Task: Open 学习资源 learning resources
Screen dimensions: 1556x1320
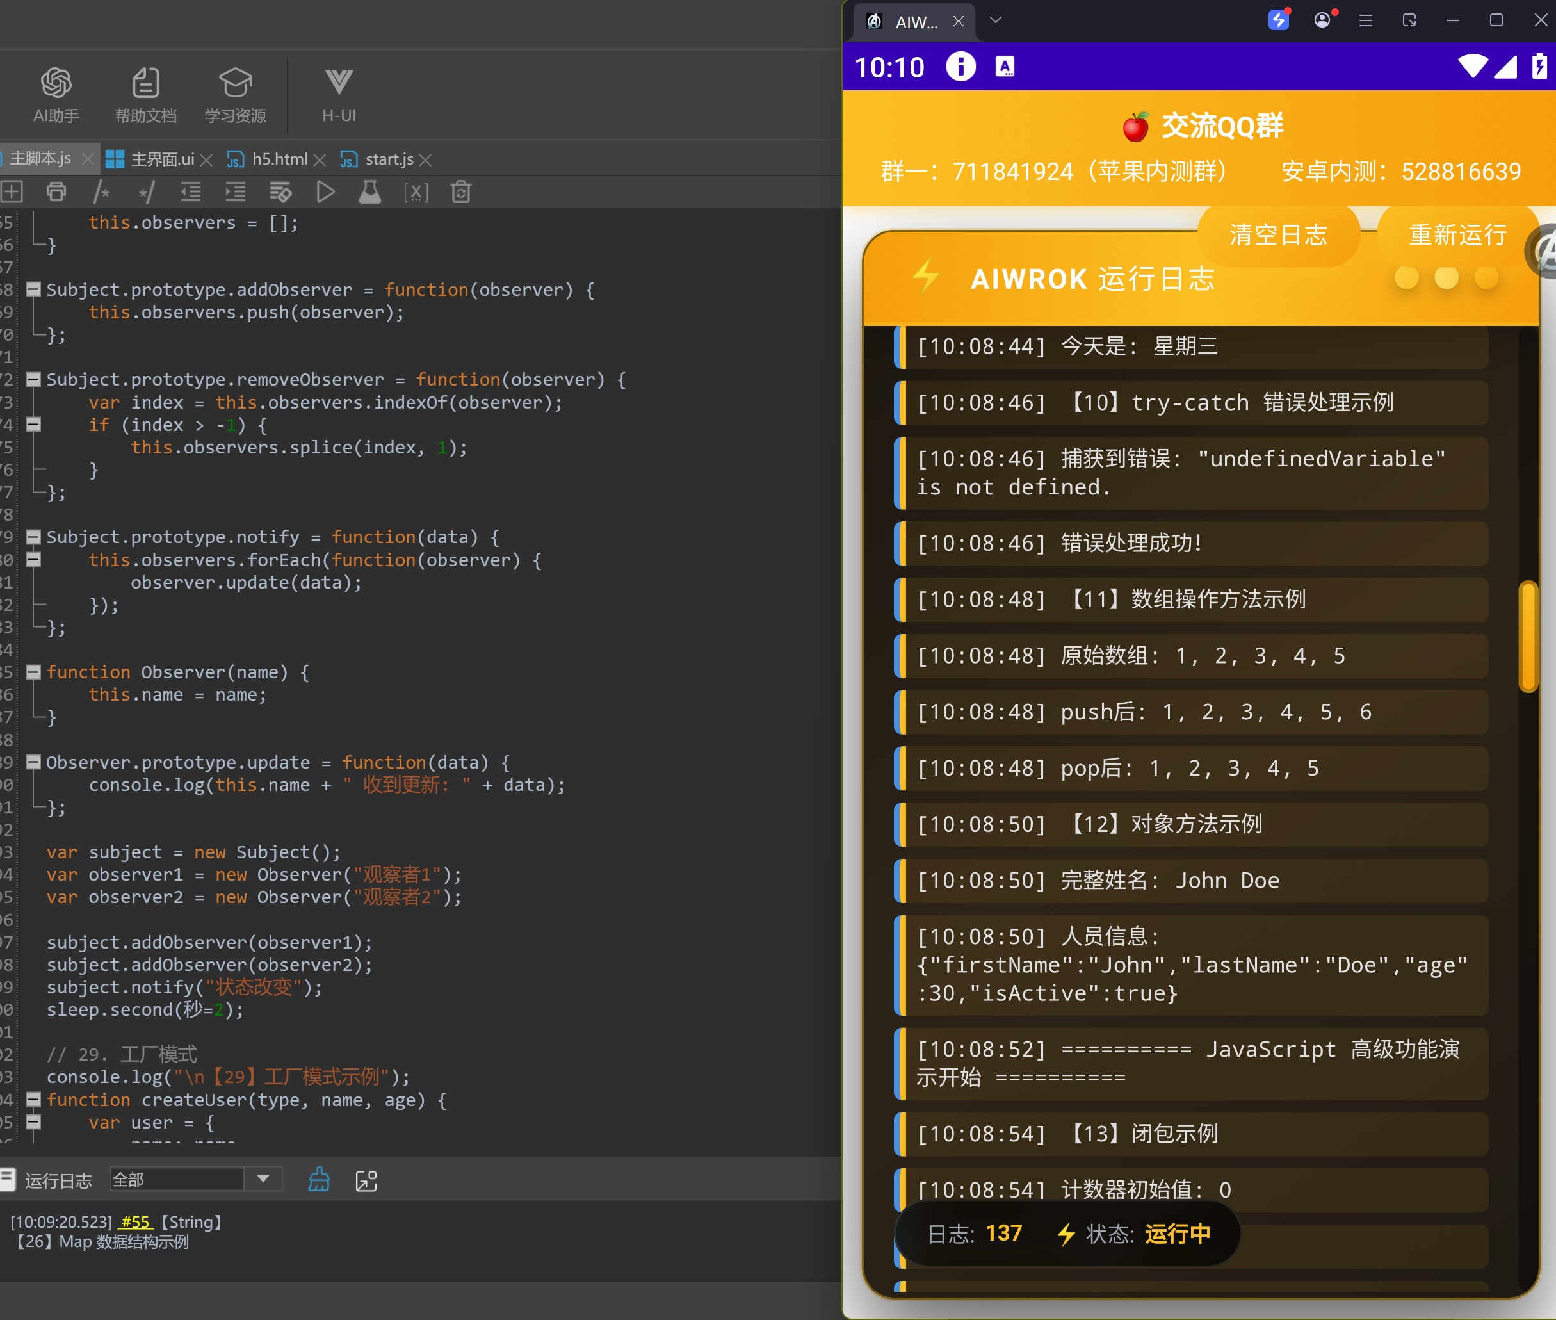Action: [x=236, y=95]
